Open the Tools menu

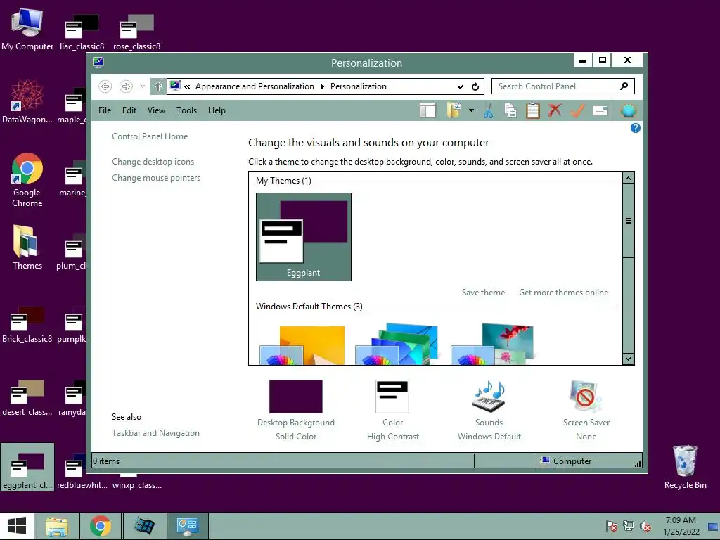(186, 110)
